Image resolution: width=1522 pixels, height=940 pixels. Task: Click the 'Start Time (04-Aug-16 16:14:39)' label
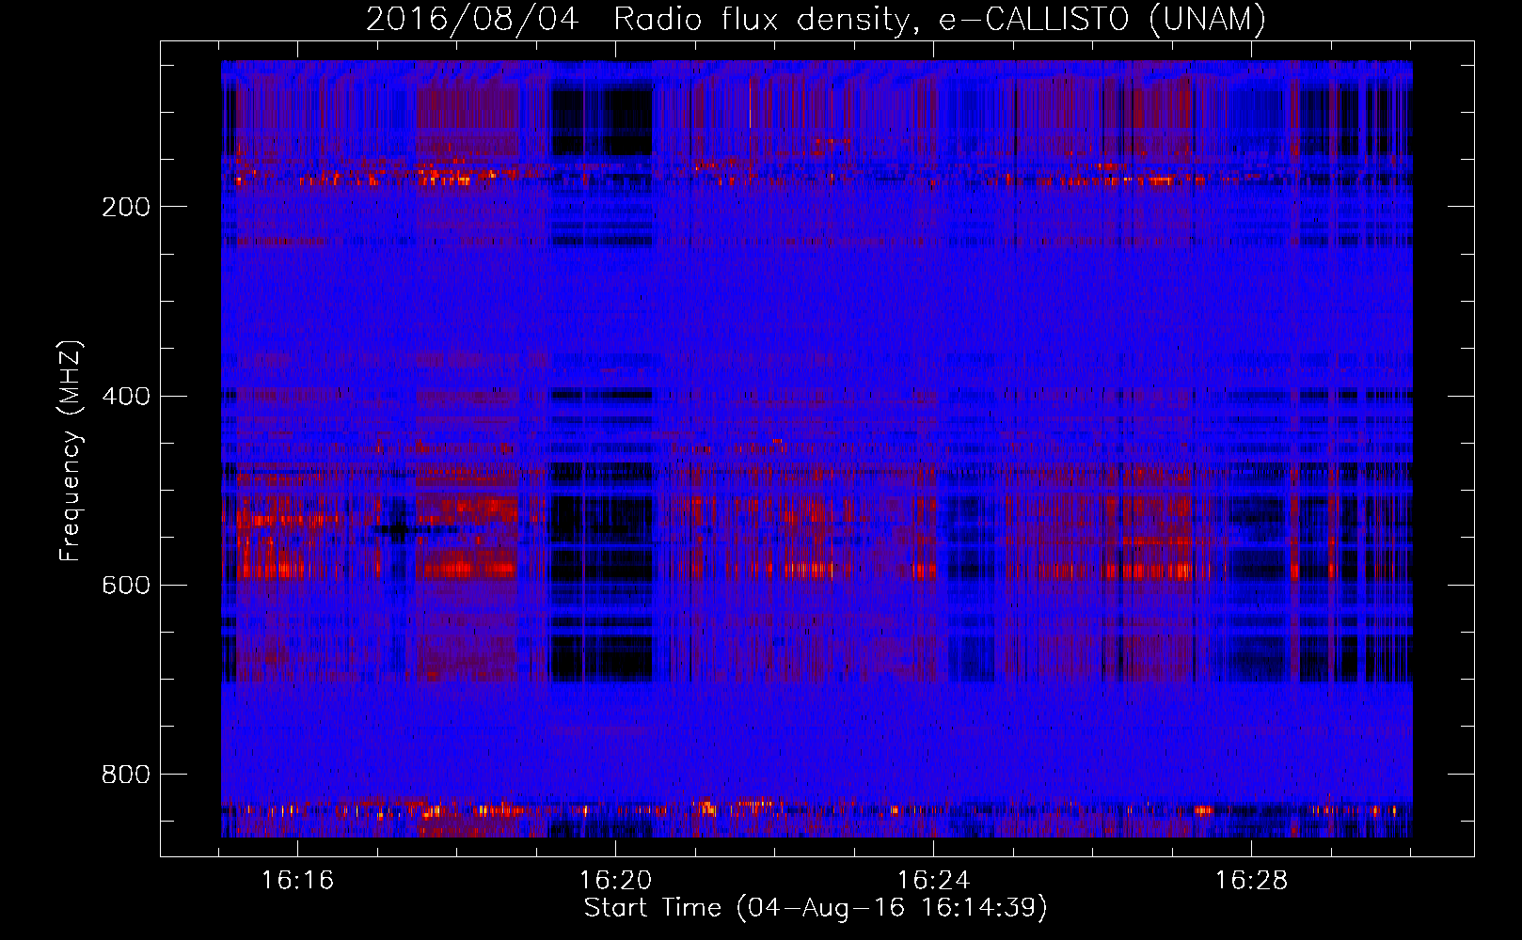(816, 908)
